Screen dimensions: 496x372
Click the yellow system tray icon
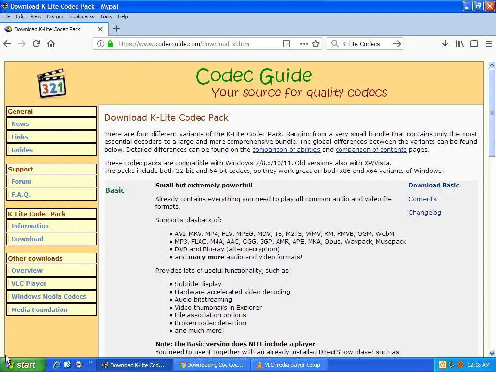point(443,365)
